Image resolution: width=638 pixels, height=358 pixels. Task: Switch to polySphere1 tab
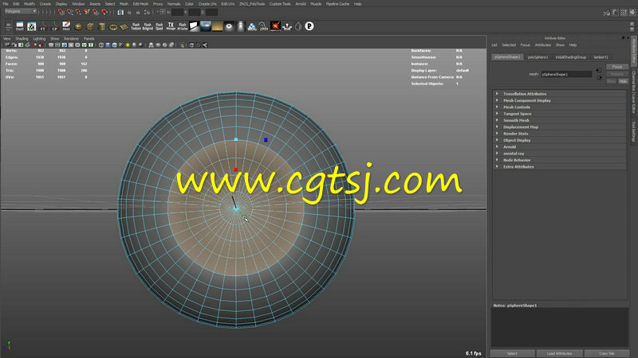[538, 57]
